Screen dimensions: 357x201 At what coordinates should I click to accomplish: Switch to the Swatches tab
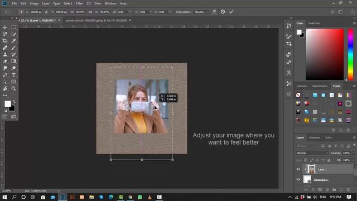(x=313, y=23)
